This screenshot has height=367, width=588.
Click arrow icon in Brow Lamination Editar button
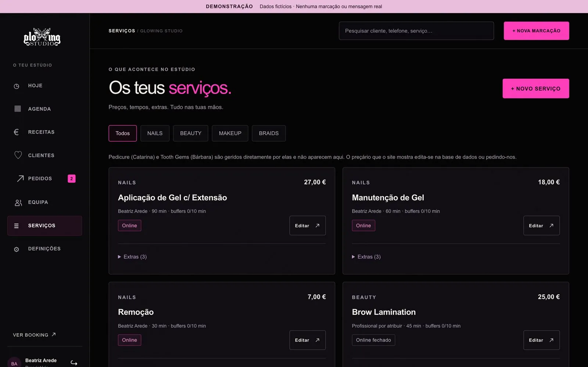click(x=551, y=340)
